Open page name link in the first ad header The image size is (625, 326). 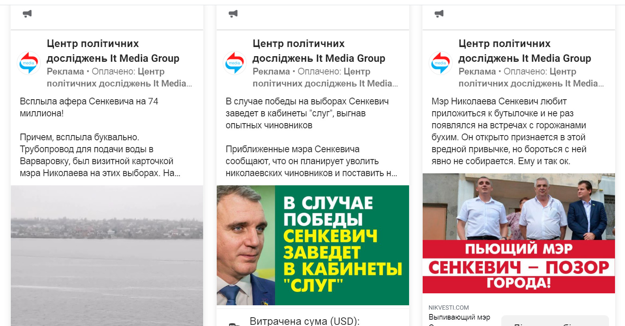[113, 51]
